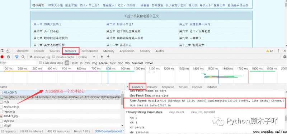Switch to the Console tab
287x134 pixels.
tap(39, 51)
